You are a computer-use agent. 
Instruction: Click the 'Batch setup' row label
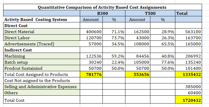tap(42, 62)
